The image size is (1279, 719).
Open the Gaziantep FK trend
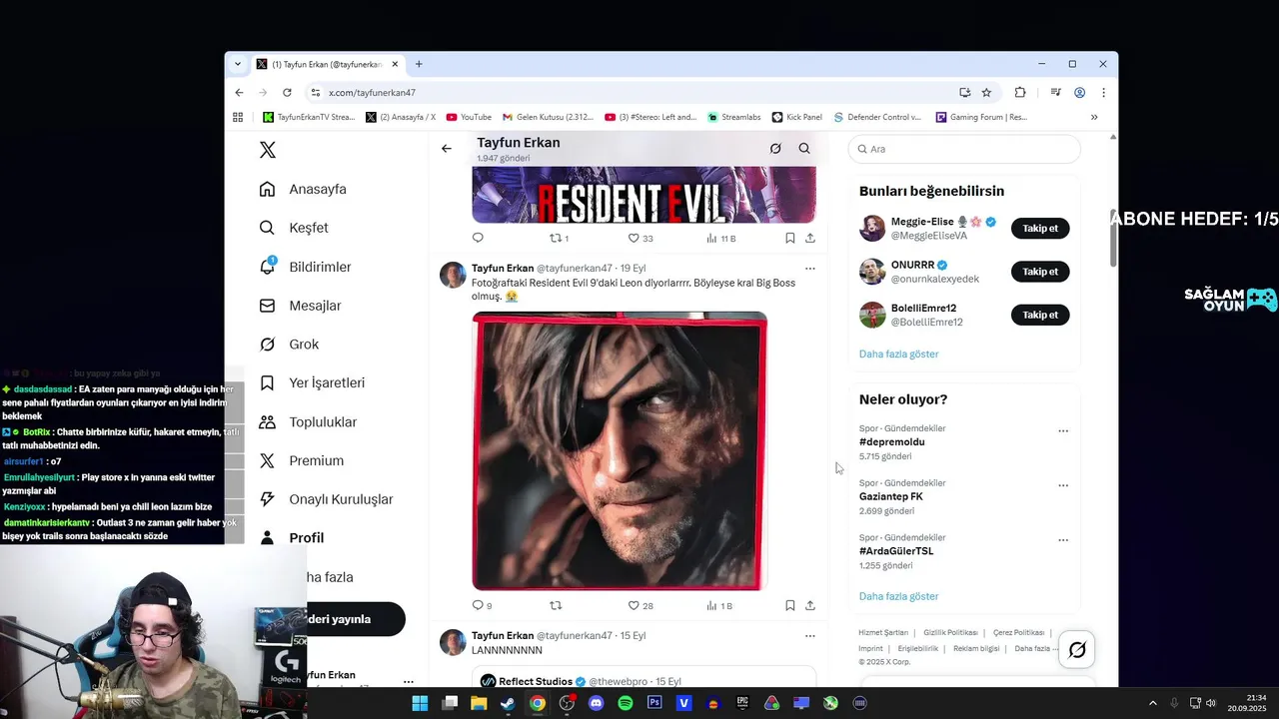pyautogui.click(x=891, y=496)
